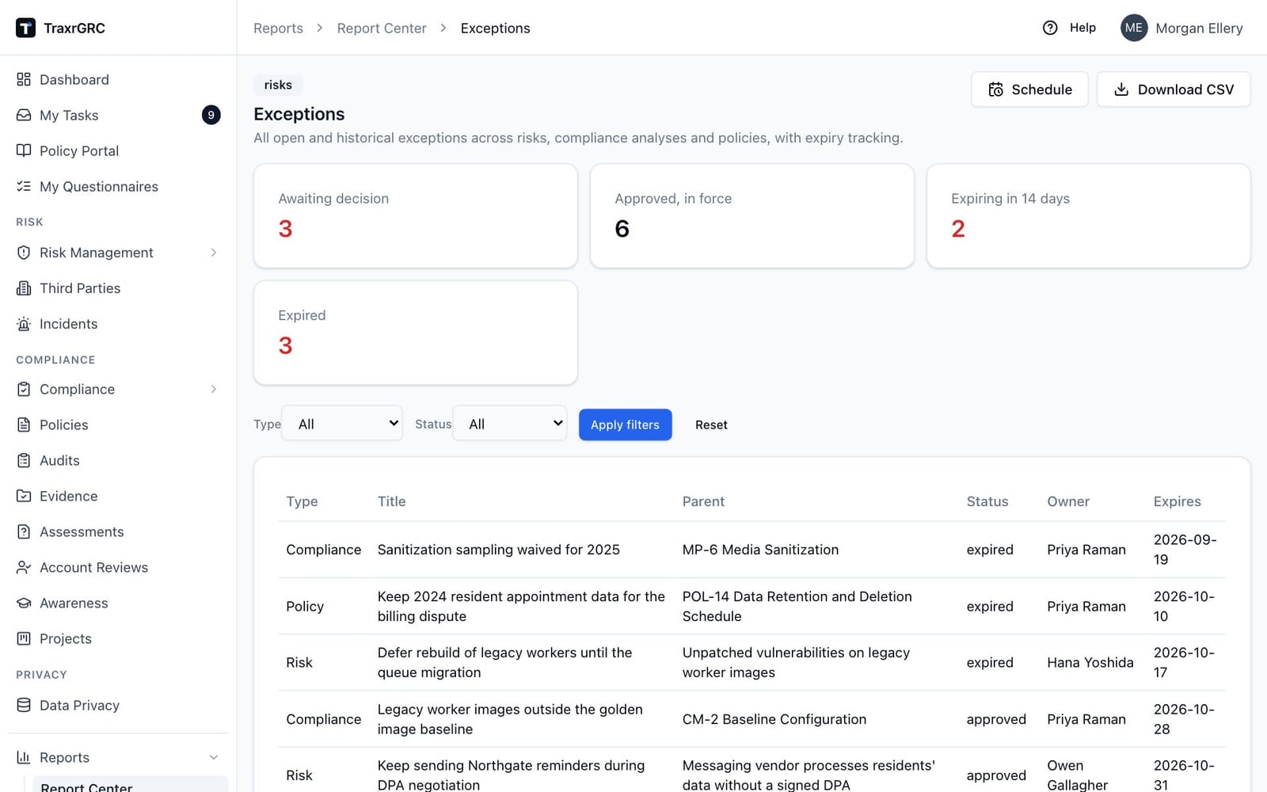Screen dimensions: 1267x792
Task: Click the Account Reviews user-check icon
Action: [24, 567]
